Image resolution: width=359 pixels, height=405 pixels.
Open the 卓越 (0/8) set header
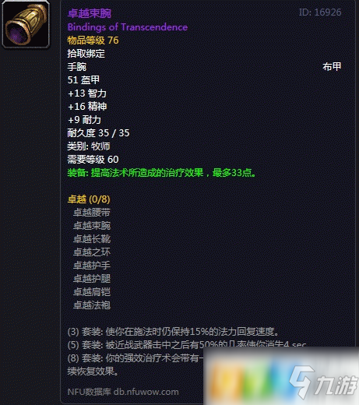(89, 199)
